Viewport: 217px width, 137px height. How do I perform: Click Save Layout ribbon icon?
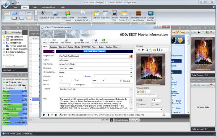tap(55, 13)
